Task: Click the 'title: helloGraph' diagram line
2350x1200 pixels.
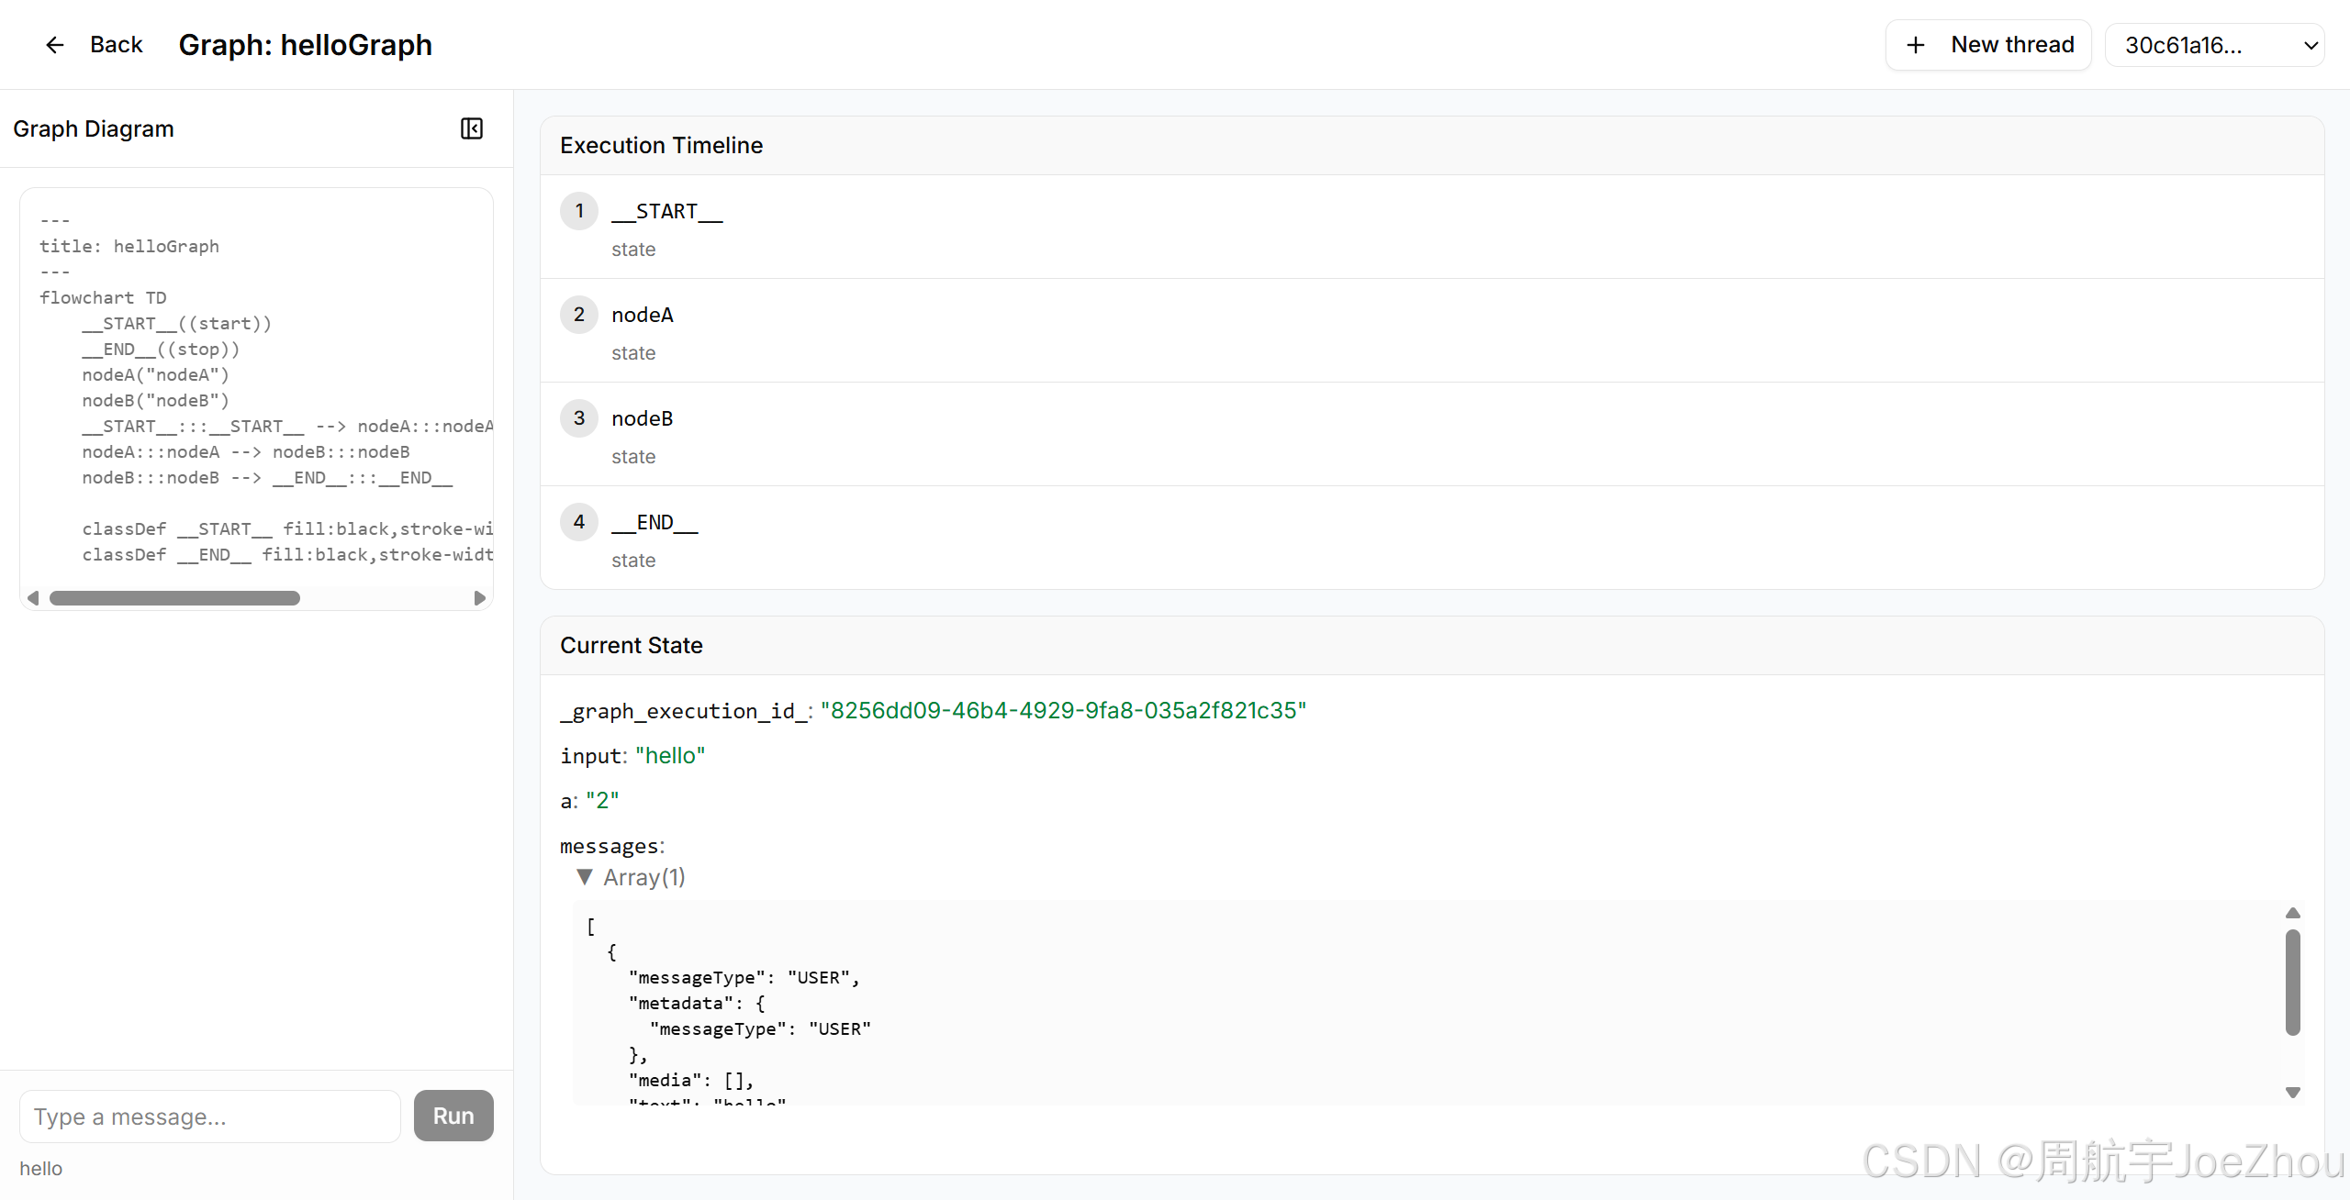Action: [129, 246]
